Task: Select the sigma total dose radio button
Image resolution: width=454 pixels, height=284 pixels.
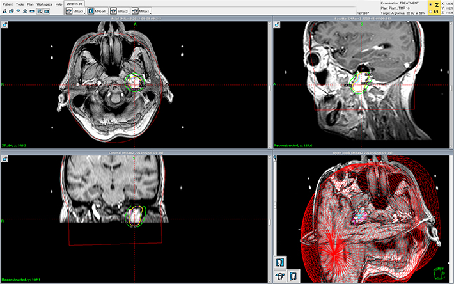Action: 430,4
